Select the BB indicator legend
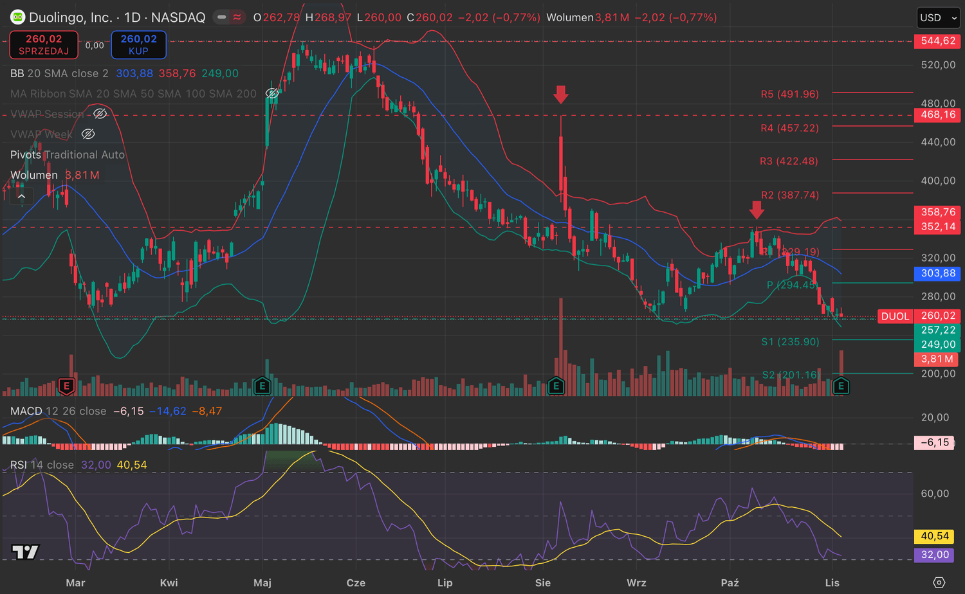The width and height of the screenshot is (965, 594). point(59,73)
